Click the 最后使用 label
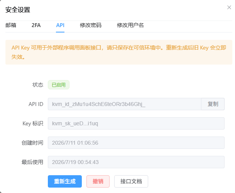235x193 pixels. click(32, 162)
